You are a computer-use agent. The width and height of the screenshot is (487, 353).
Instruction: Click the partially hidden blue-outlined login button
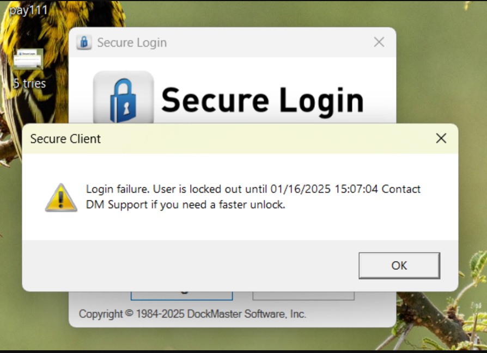182,295
